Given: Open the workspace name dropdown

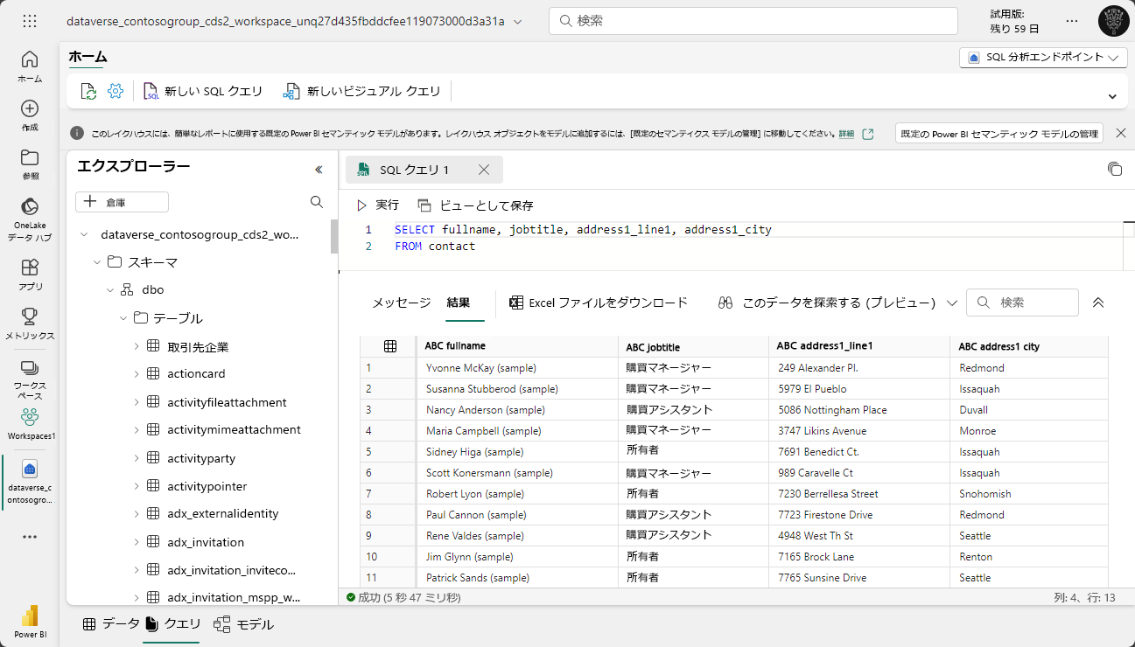Looking at the screenshot, I should click(x=519, y=21).
